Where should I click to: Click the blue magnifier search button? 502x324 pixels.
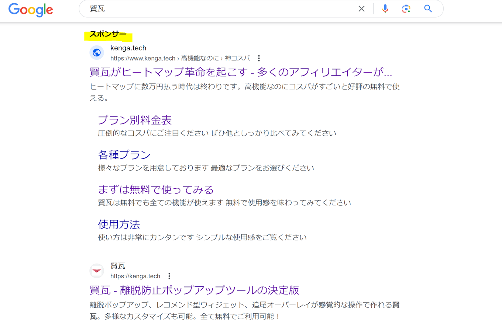tap(428, 9)
